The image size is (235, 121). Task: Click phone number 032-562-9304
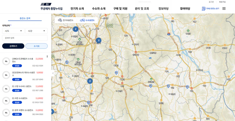[x=38, y=66]
